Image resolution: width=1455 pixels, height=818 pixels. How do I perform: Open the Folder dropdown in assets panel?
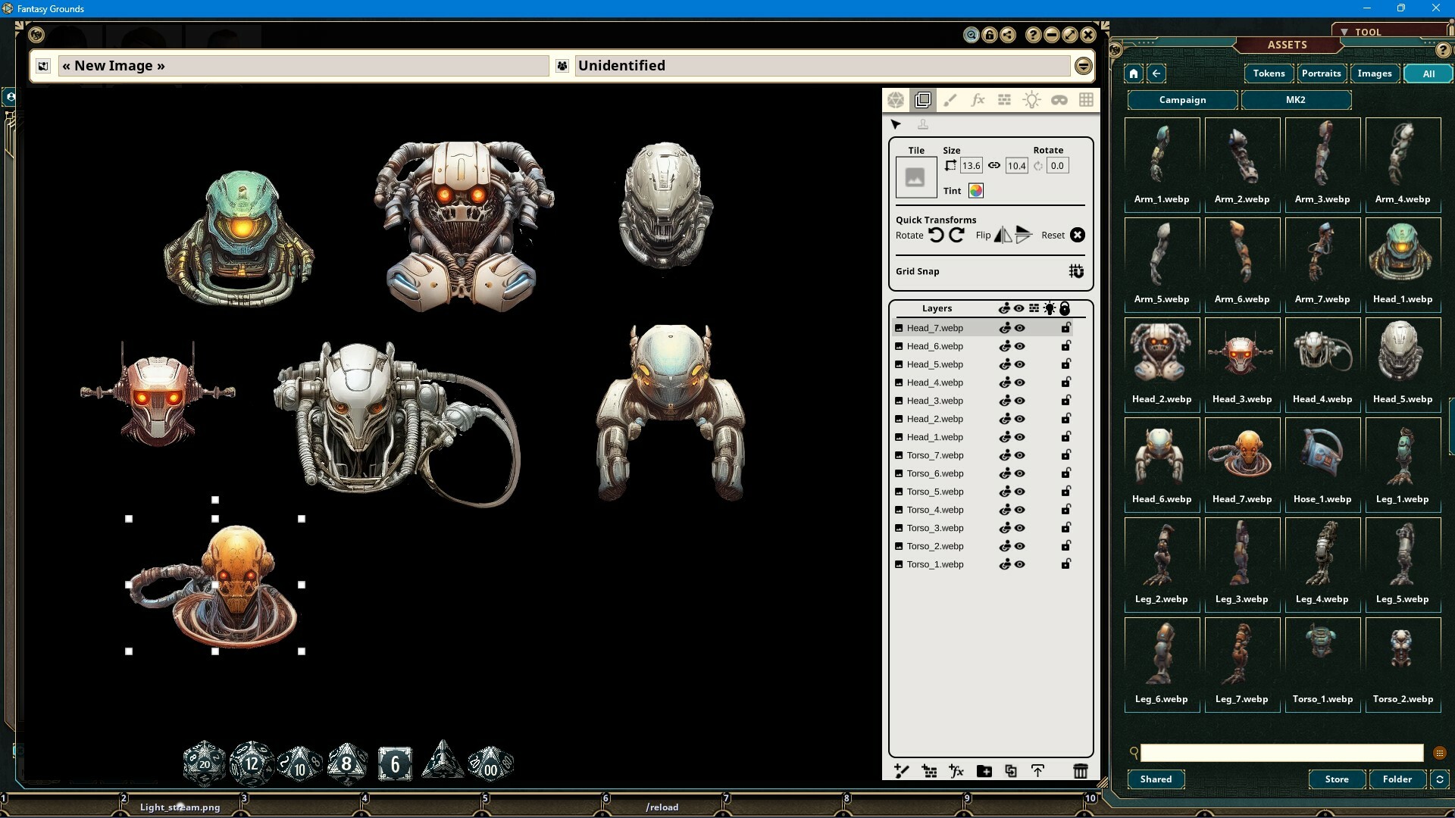[1398, 779]
